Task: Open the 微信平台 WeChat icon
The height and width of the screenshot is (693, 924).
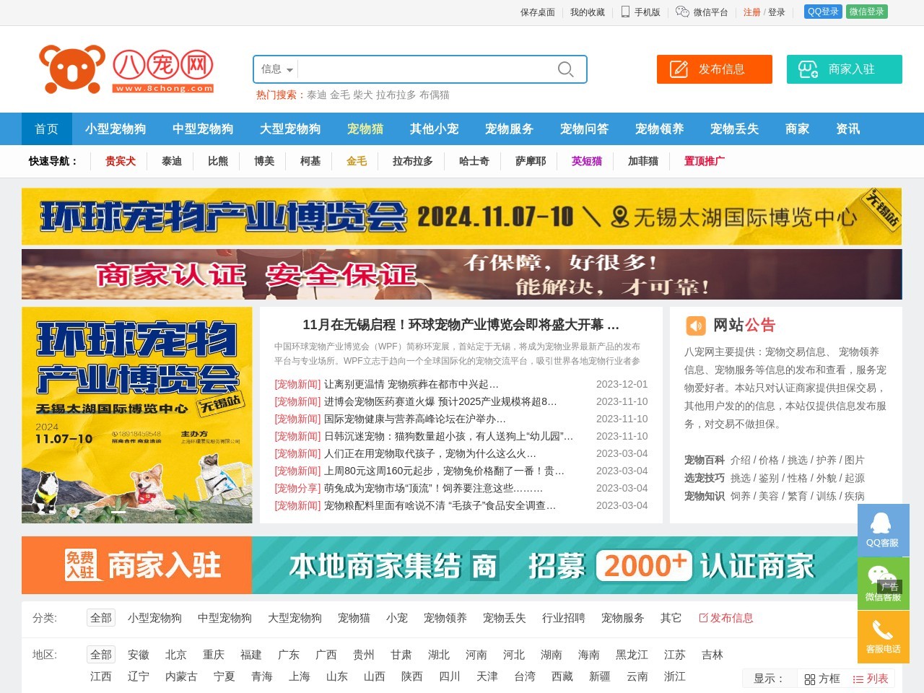Action: click(x=682, y=12)
